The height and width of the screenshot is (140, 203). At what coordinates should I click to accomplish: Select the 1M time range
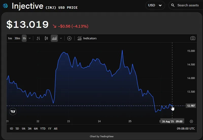[x=23, y=129]
